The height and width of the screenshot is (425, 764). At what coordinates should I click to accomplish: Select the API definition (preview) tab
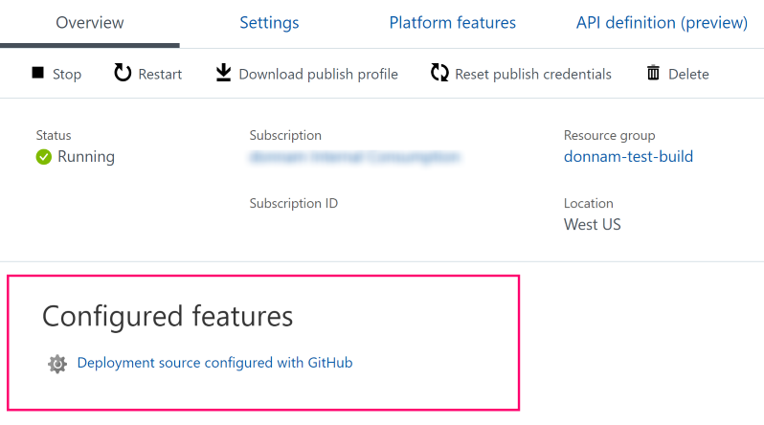pos(662,23)
